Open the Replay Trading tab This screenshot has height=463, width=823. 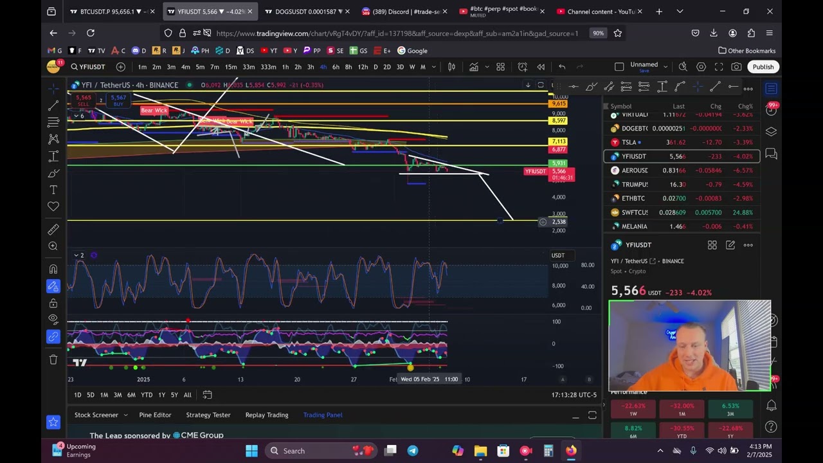point(267,415)
